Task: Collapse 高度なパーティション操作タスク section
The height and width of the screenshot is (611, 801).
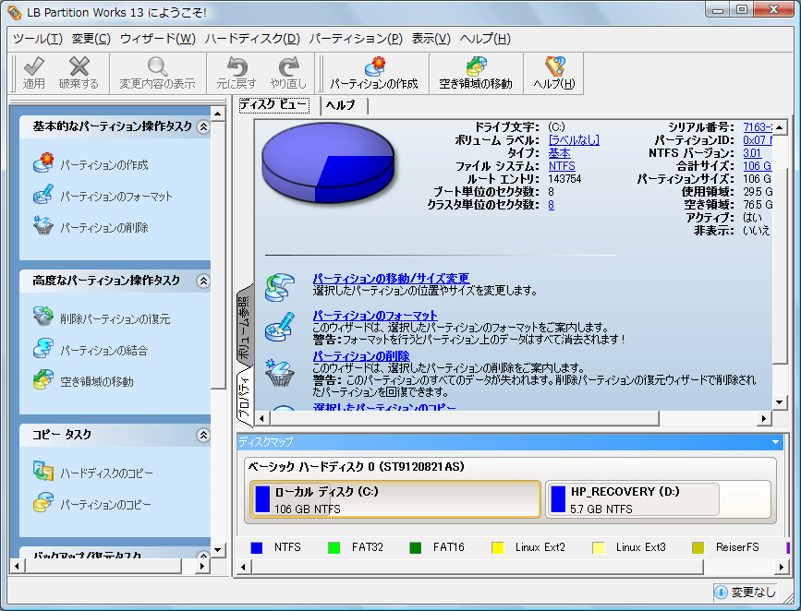Action: click(x=203, y=281)
